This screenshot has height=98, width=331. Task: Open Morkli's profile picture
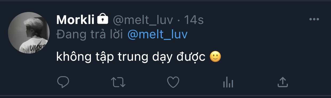pyautogui.click(x=29, y=32)
